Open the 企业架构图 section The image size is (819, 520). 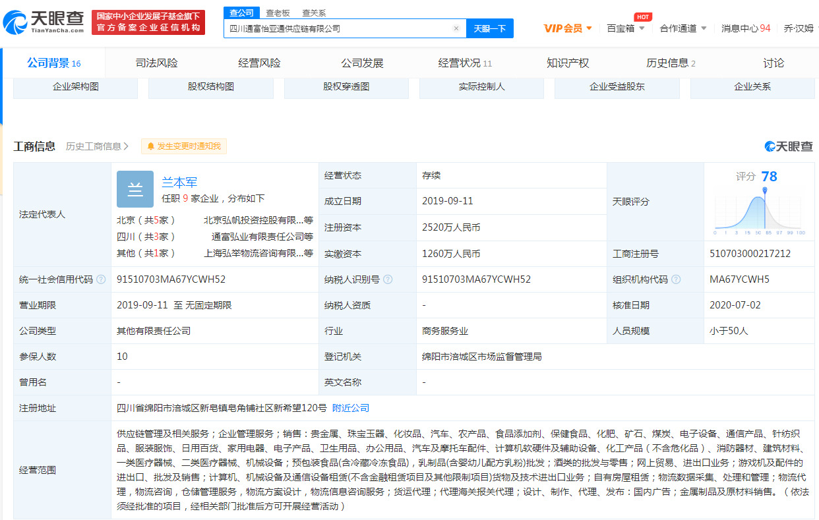pos(76,87)
